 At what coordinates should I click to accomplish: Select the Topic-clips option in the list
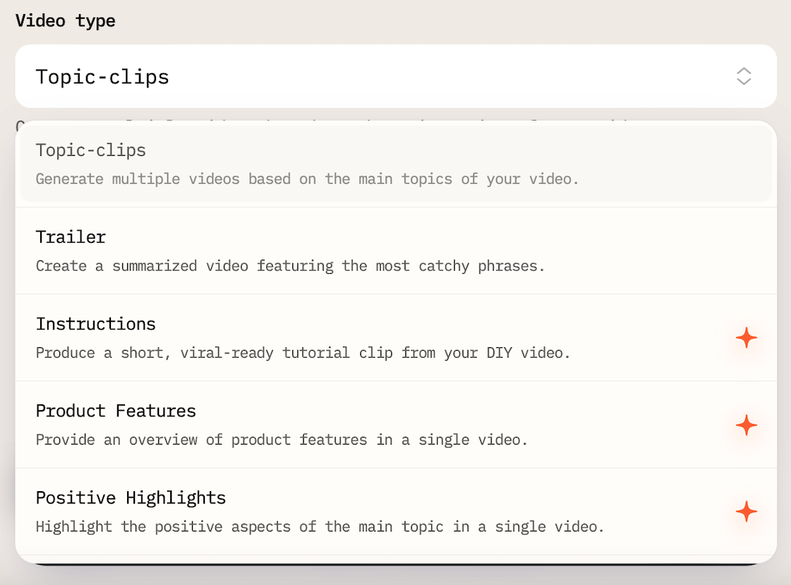coord(91,150)
